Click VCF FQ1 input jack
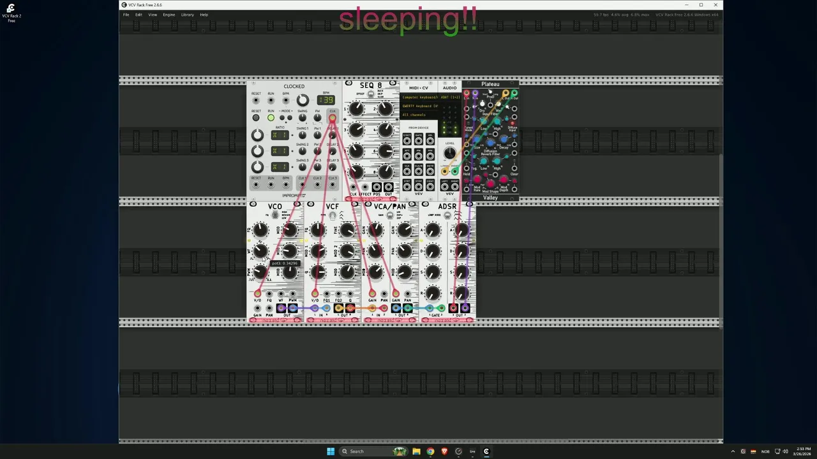Screen dimensions: 817x459 point(326,293)
